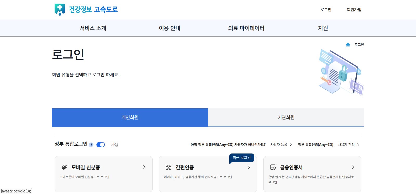Click the 건강정보 고속도로 logo icon
416x194 pixels.
click(60, 9)
